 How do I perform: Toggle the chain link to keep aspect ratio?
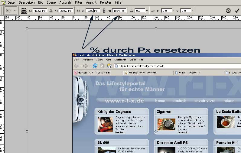point(104,11)
